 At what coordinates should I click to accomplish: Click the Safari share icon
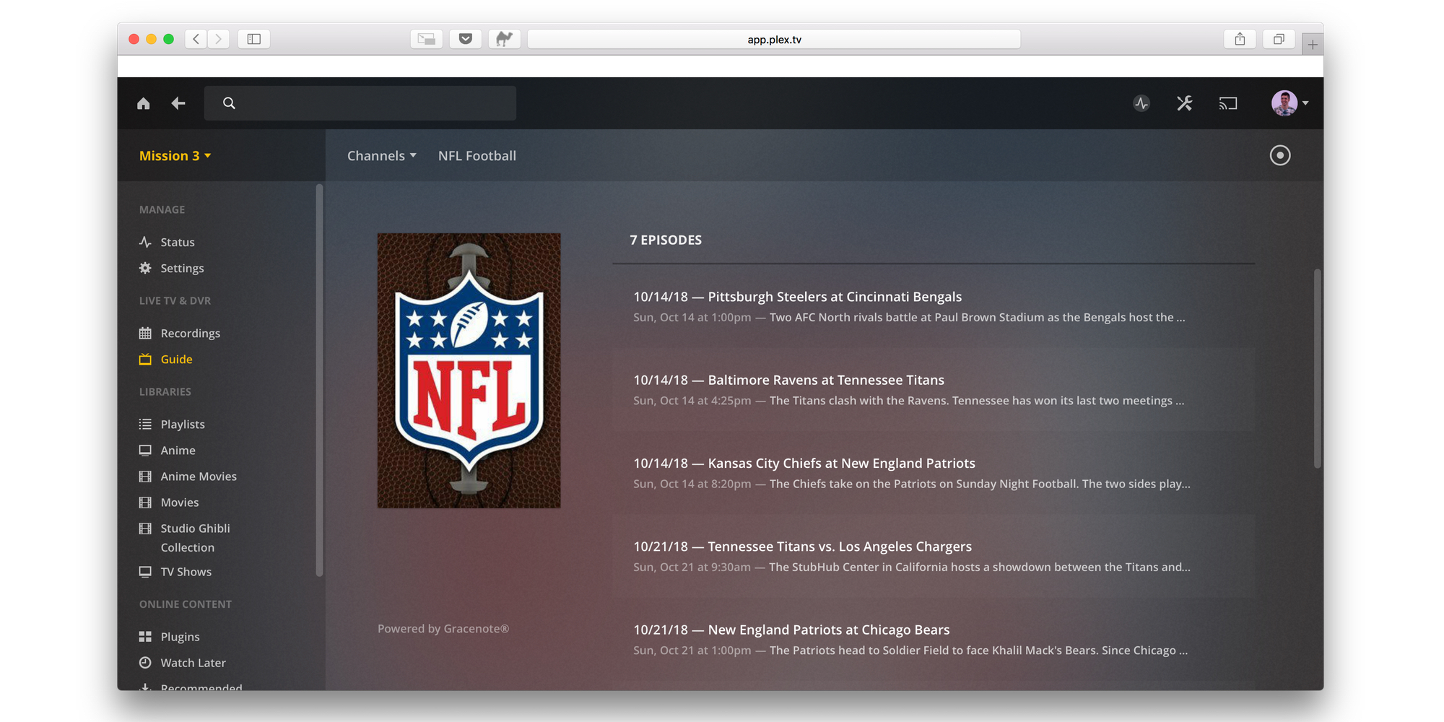(x=1240, y=39)
